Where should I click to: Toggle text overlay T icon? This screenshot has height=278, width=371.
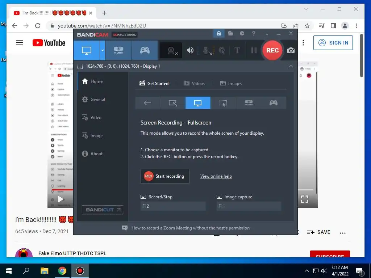(237, 50)
